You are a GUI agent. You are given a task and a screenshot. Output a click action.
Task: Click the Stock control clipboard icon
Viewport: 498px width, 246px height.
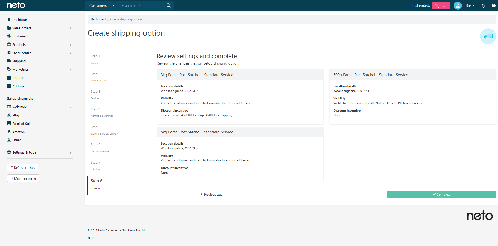click(9, 53)
